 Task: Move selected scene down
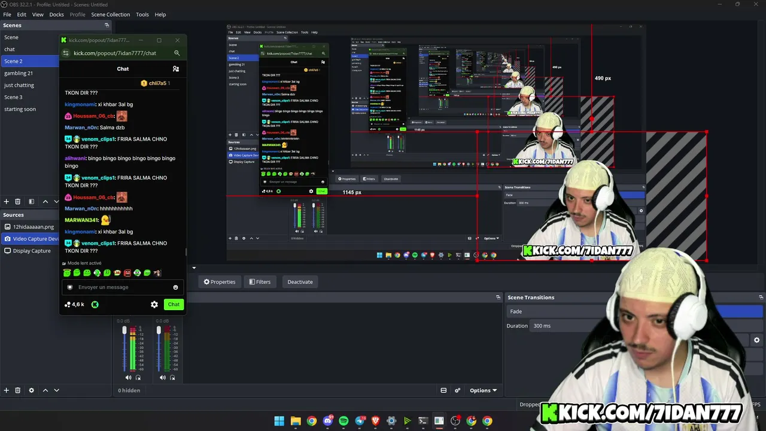[x=56, y=202]
